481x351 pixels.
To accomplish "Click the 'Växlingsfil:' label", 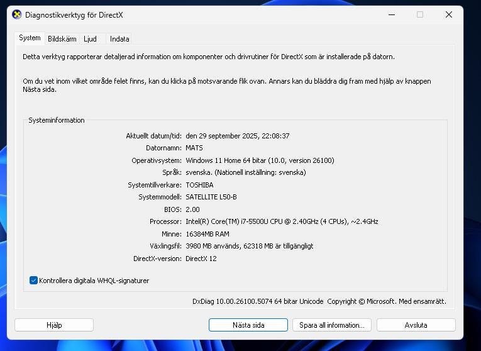I will [165, 246].
